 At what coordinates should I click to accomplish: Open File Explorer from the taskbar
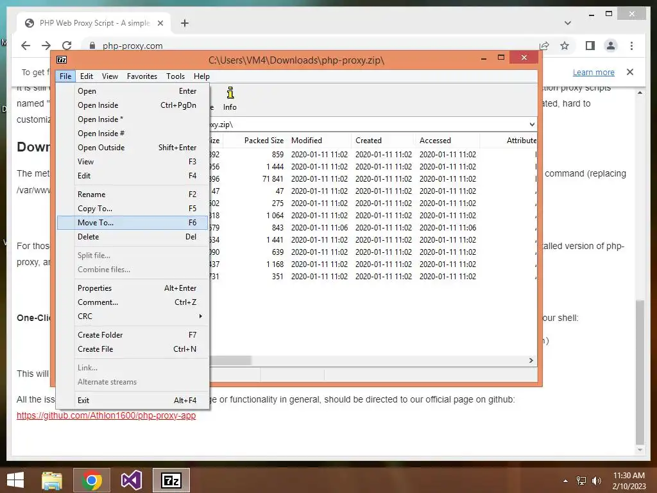tap(52, 480)
